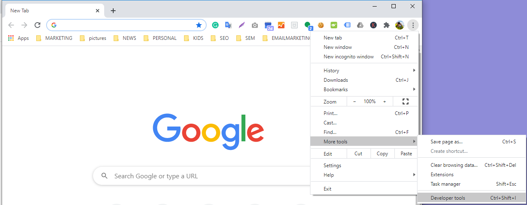Choose New incognito window
527x205 pixels.
(364, 57)
